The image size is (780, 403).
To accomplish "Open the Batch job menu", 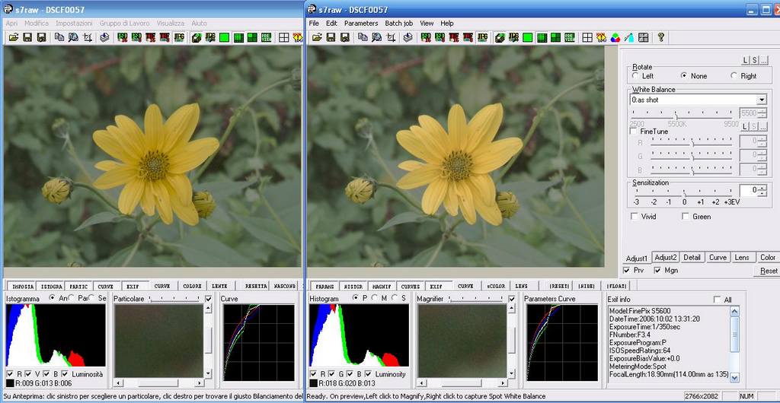I will [x=399, y=24].
